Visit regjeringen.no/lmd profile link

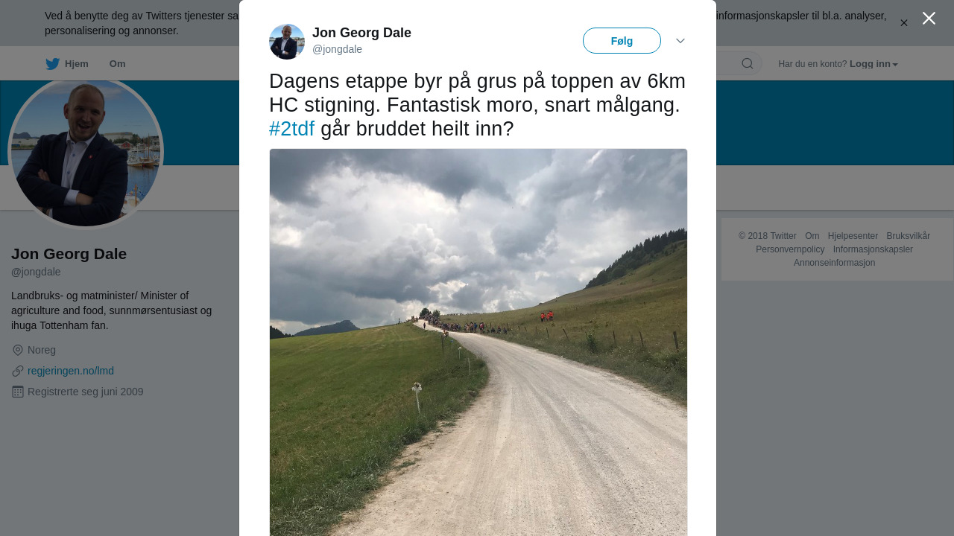(x=71, y=371)
